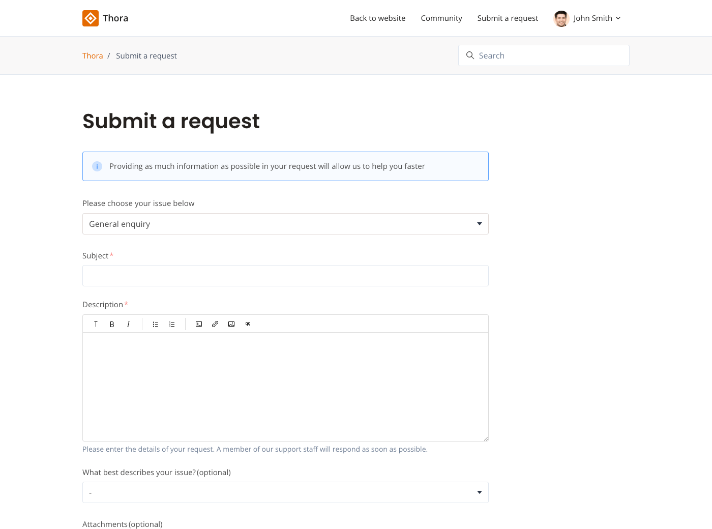This screenshot has width=712, height=529.
Task: Toggle italic formatting in description editor
Action: pyautogui.click(x=128, y=324)
